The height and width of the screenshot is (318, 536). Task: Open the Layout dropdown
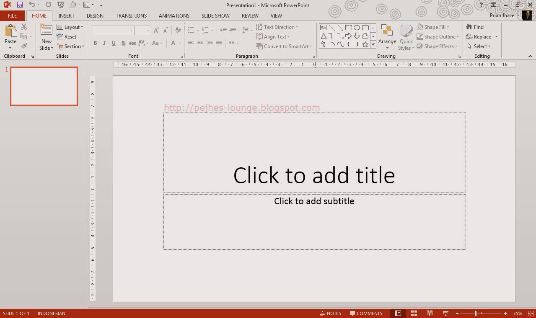point(71,26)
